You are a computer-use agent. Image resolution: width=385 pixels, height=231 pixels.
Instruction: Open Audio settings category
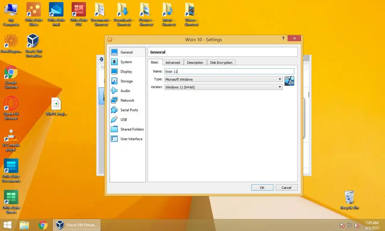128,91
